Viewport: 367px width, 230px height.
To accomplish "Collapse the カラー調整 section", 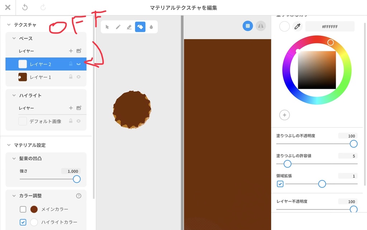I will [x=13, y=196].
